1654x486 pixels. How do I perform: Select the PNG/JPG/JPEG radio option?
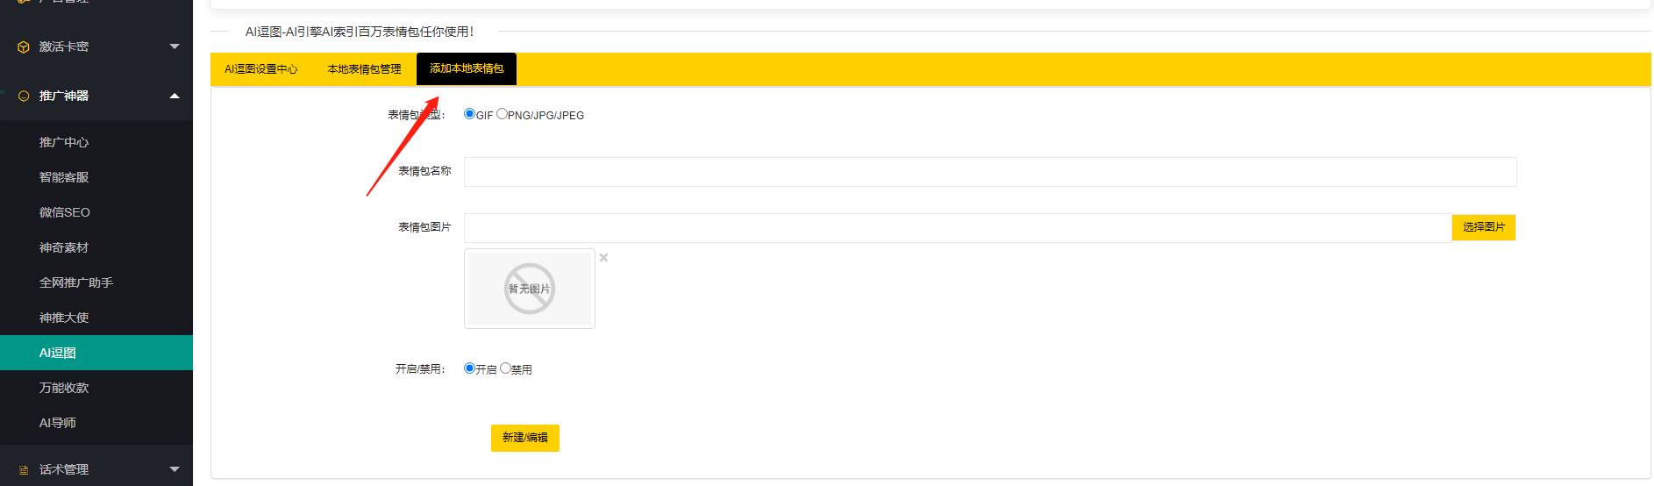(502, 114)
